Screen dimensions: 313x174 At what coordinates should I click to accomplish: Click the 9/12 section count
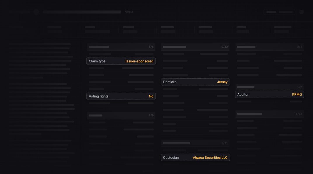pos(225,47)
